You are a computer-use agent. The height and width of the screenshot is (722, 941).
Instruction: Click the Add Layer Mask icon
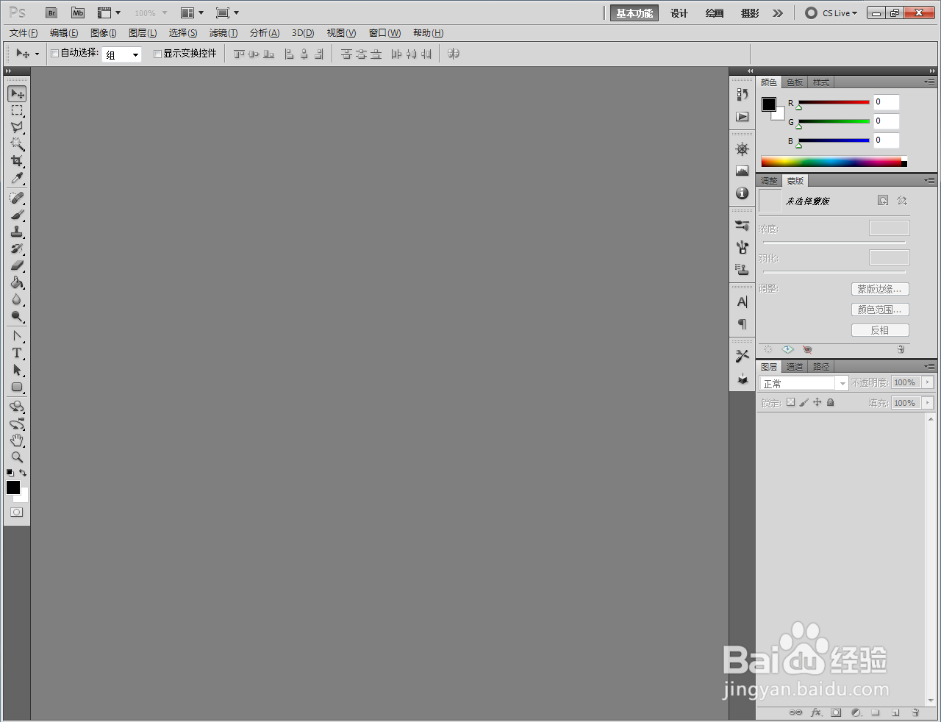tap(836, 712)
